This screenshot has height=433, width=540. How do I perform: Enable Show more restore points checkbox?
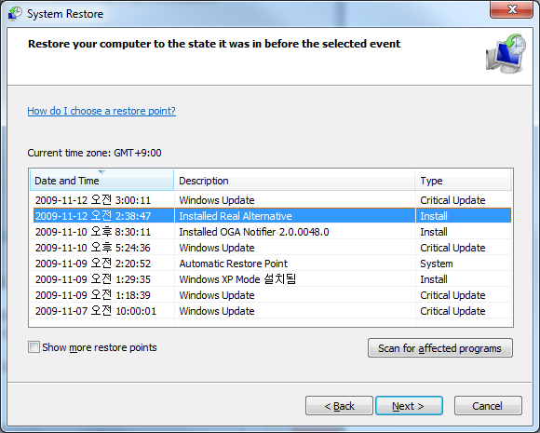[x=34, y=347]
